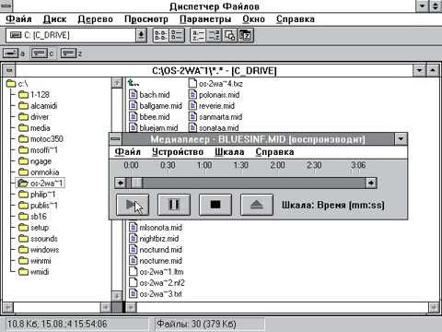The image size is (442, 332).
Task: Click the C: [C_DRIVE] drive combo box
Action: 76,35
